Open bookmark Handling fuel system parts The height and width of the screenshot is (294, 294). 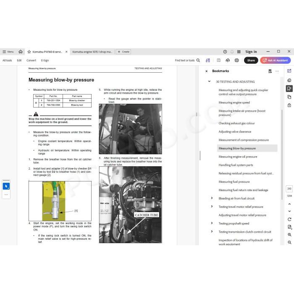(x=236, y=165)
